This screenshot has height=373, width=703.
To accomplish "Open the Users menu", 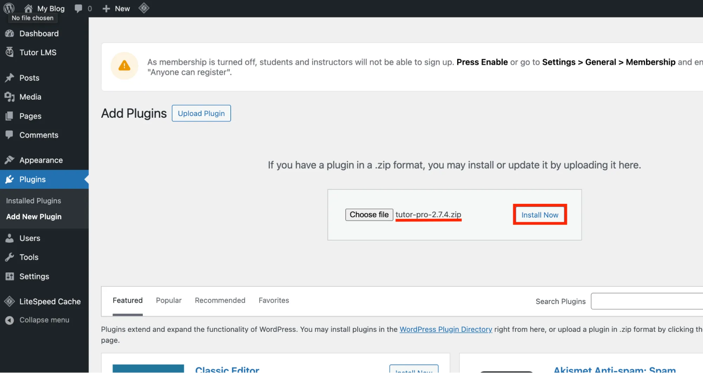I will click(30, 238).
